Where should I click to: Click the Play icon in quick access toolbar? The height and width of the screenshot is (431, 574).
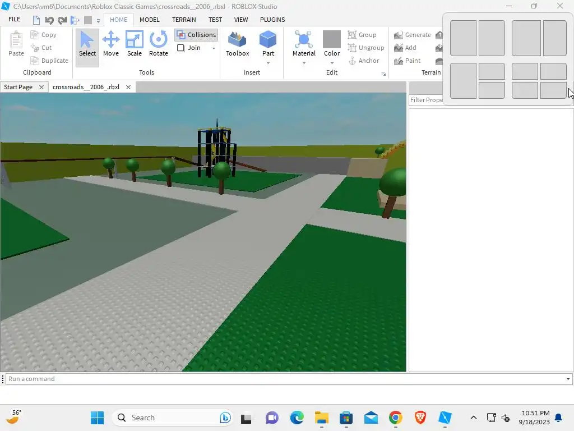click(x=75, y=20)
